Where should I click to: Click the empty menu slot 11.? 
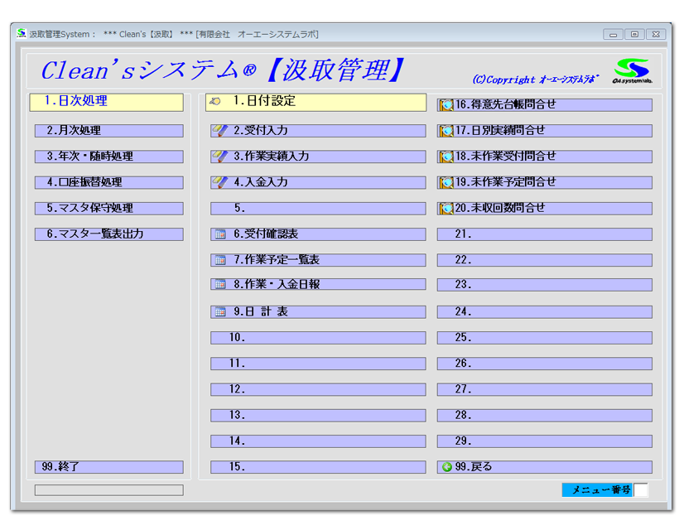coord(318,364)
